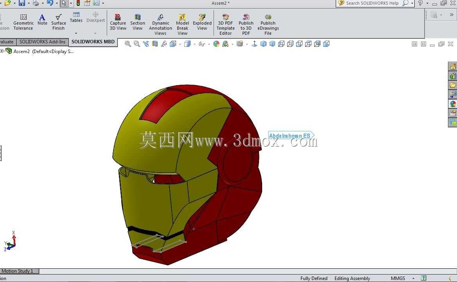
Task: Open File Properties icon
Action: coord(87,3)
